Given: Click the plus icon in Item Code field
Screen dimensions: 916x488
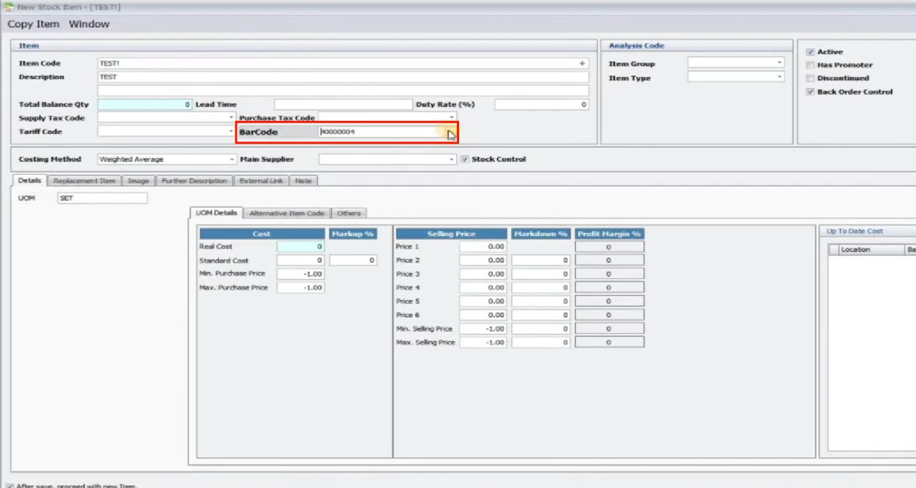Looking at the screenshot, I should click(x=582, y=64).
